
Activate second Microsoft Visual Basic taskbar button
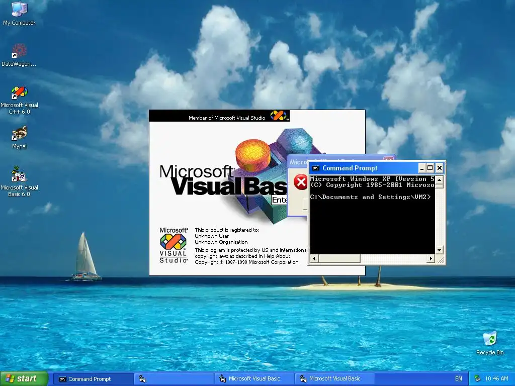(334, 379)
